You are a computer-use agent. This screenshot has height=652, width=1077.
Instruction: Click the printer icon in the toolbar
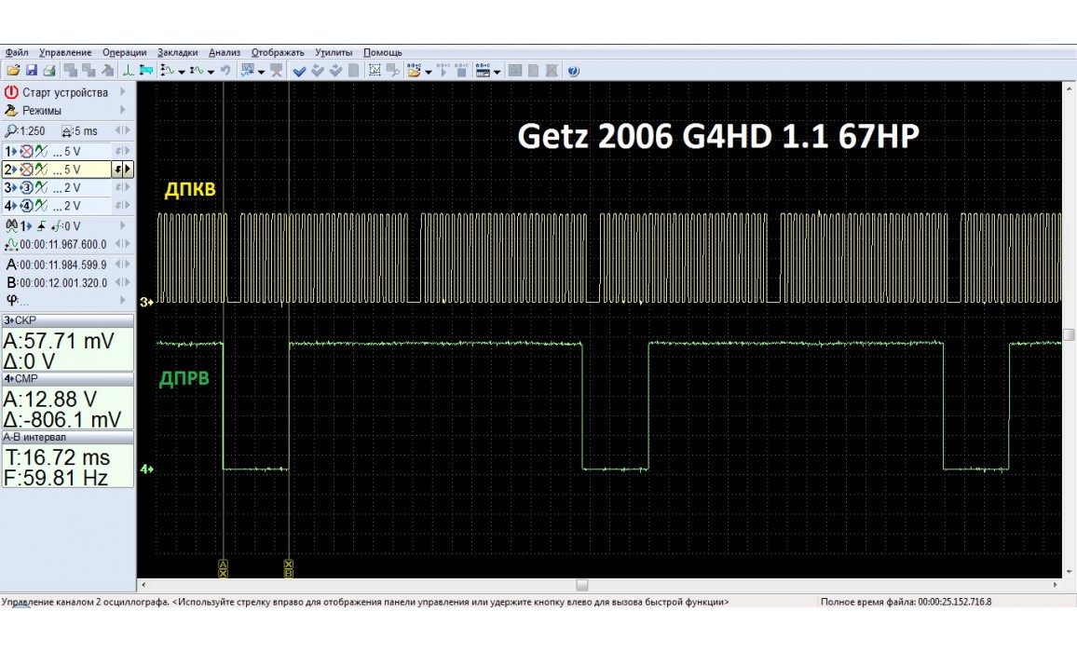pyautogui.click(x=48, y=71)
